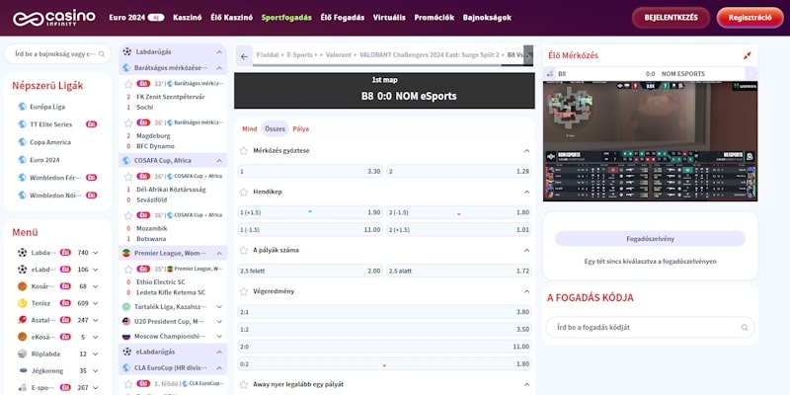Collapse the live match video pin icon
This screenshot has height=395, width=790.
[x=748, y=55]
